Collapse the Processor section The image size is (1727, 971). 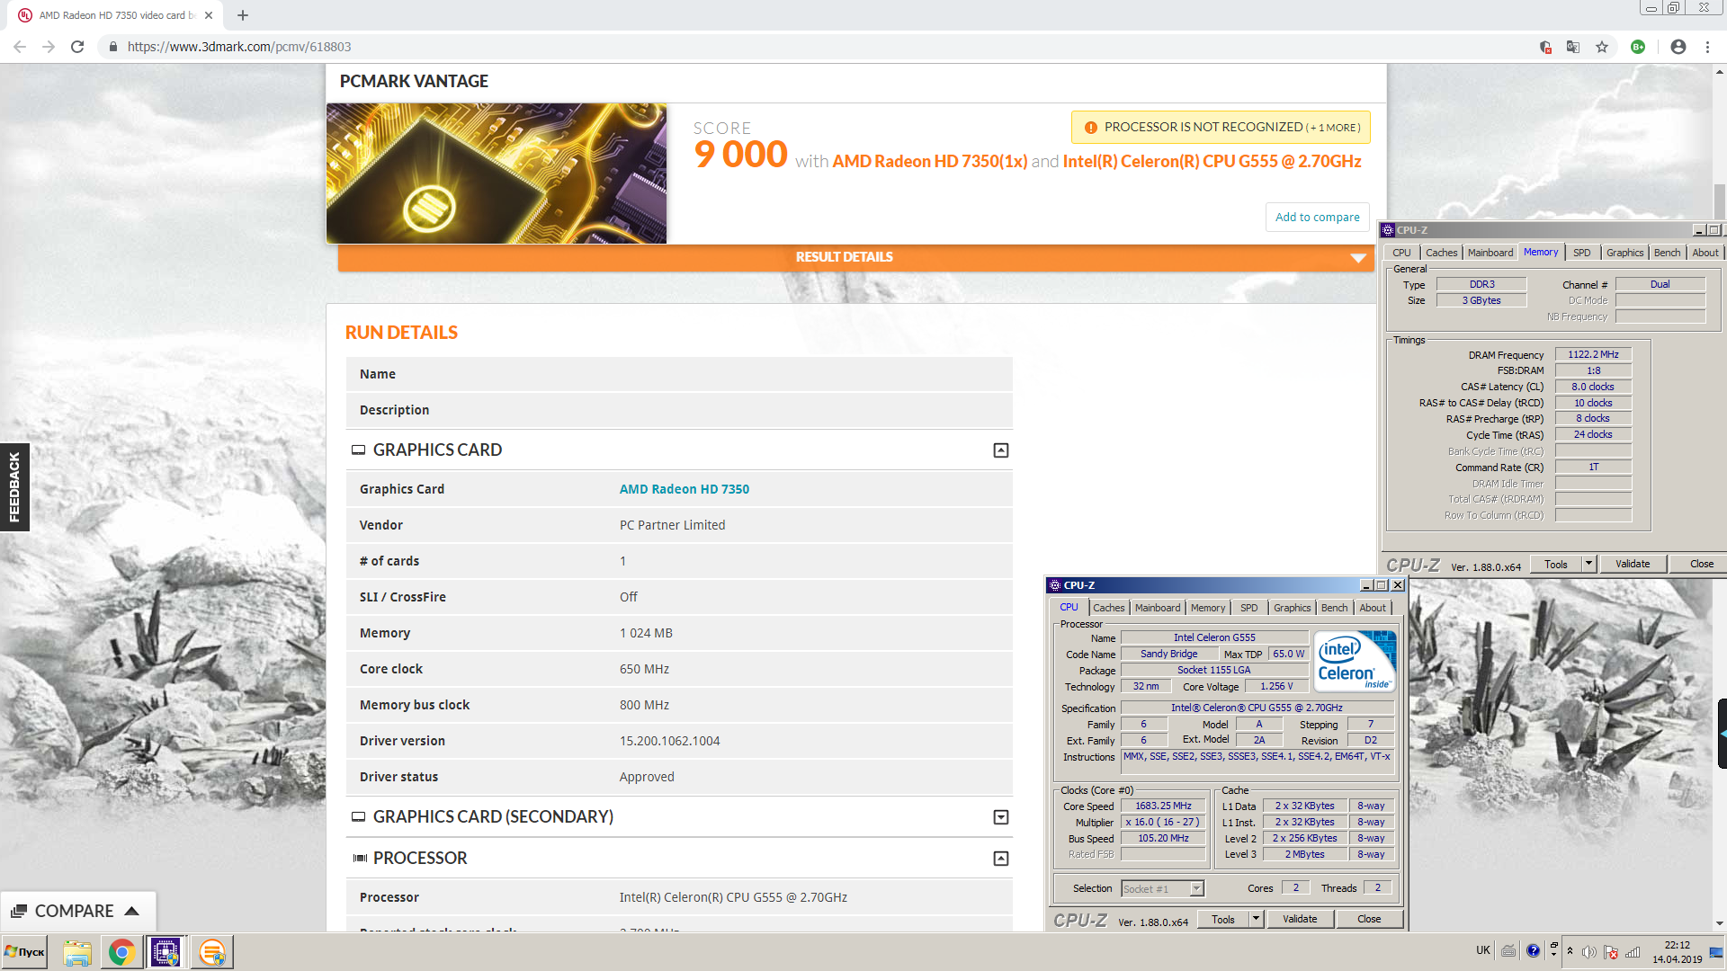pos(1001,859)
